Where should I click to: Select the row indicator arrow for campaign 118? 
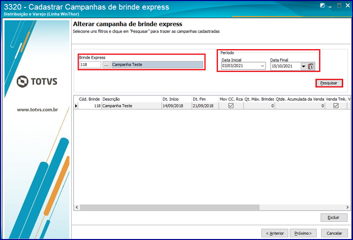[76, 106]
